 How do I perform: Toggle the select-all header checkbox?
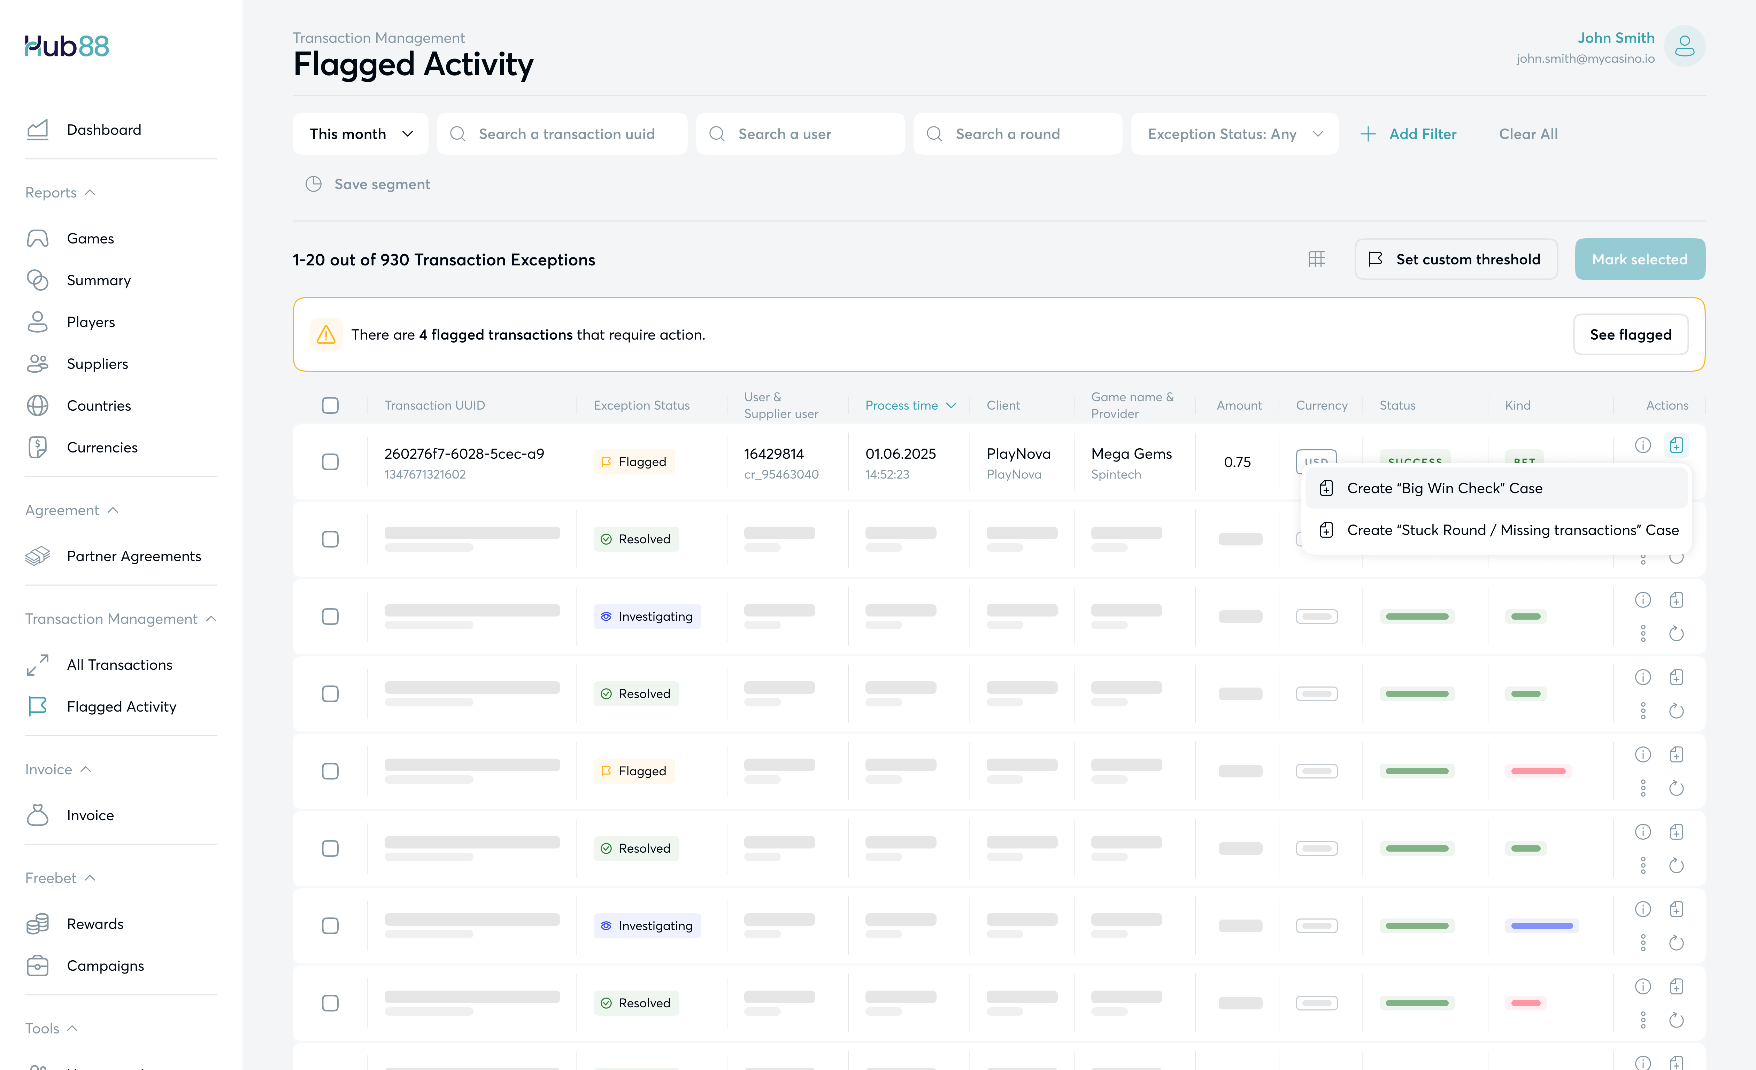pos(330,405)
